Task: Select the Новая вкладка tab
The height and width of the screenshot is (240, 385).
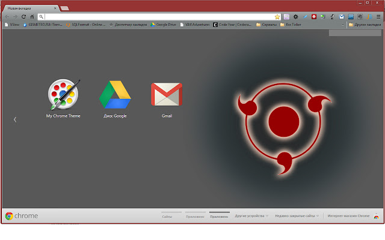Action: (x=31, y=8)
